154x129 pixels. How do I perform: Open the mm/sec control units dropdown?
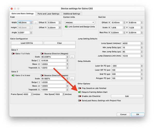pos(80,22)
